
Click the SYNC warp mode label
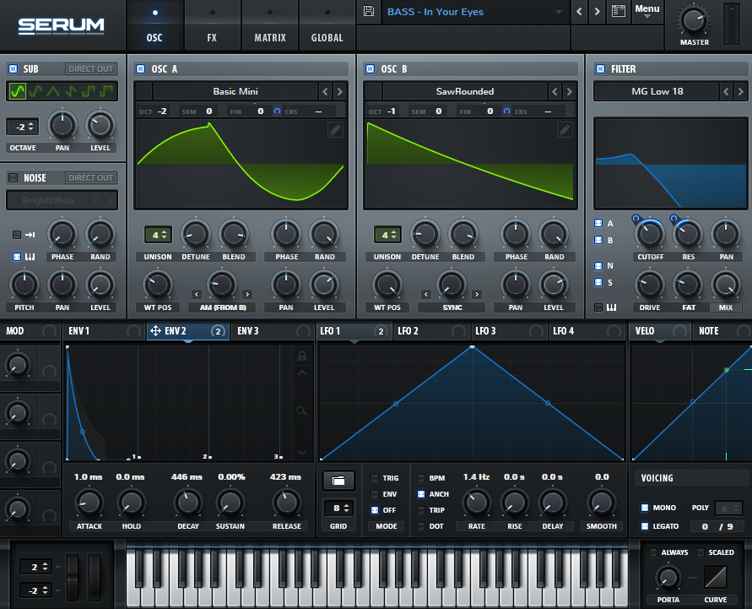click(x=452, y=307)
